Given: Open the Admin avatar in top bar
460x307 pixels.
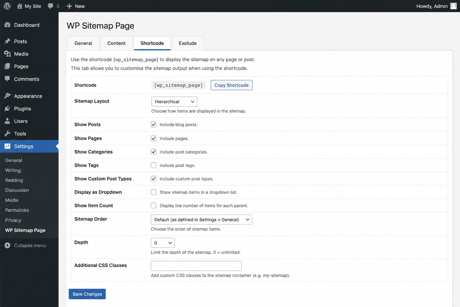Looking at the screenshot, I should 453,6.
